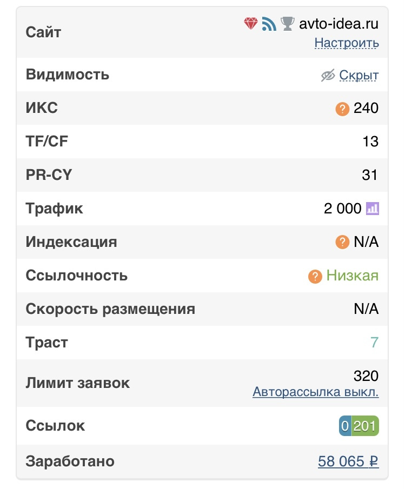Click the trust value 7
405x489 pixels.
374,343
